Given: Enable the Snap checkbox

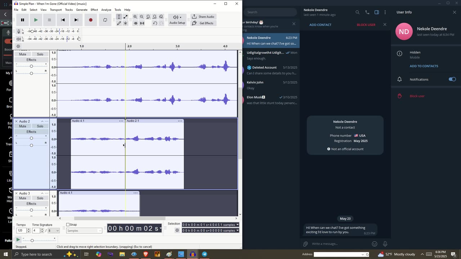Looking at the screenshot, I should pyautogui.click(x=68, y=225).
